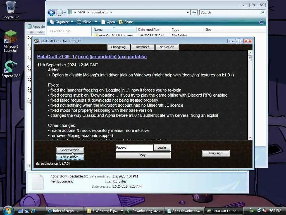Click Share in the Explorer toolbar

pos(126,22)
